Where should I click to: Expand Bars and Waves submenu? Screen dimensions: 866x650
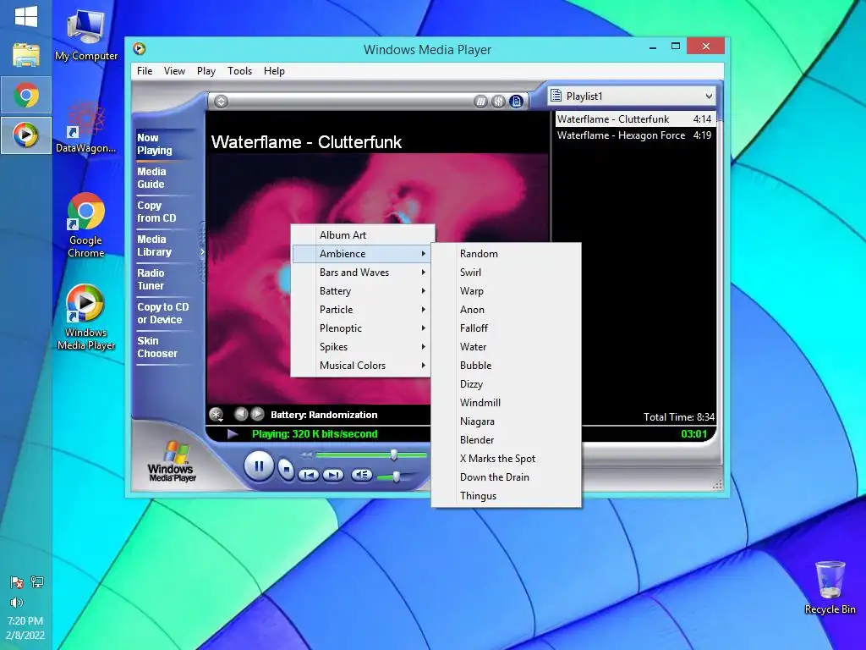point(361,273)
